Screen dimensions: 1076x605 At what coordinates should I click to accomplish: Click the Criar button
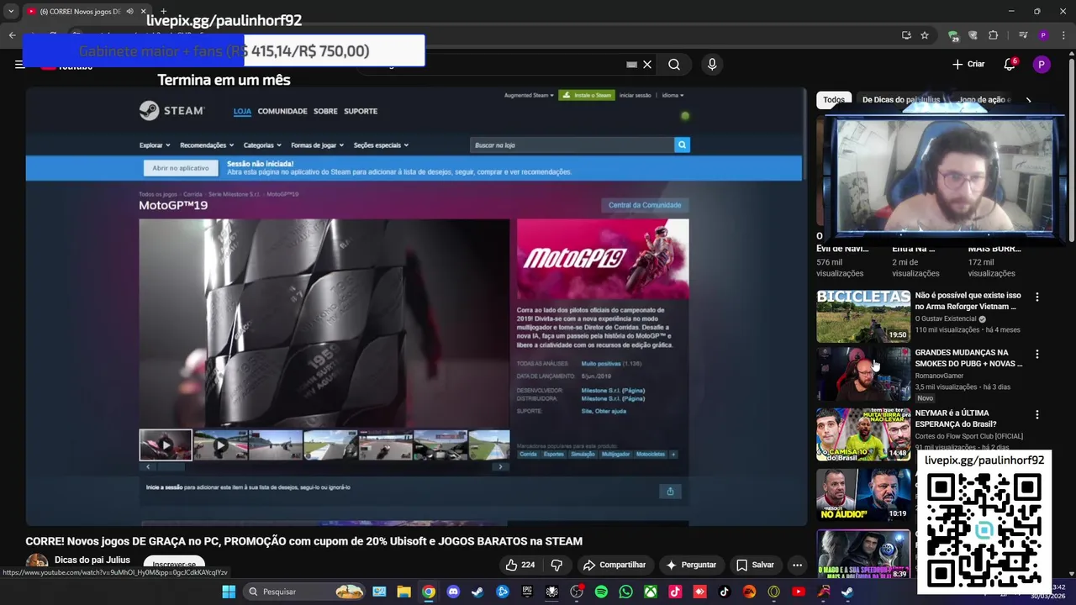968,65
